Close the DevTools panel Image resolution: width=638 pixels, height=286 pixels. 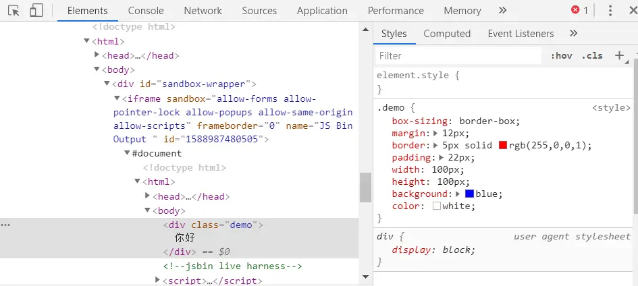click(x=633, y=11)
